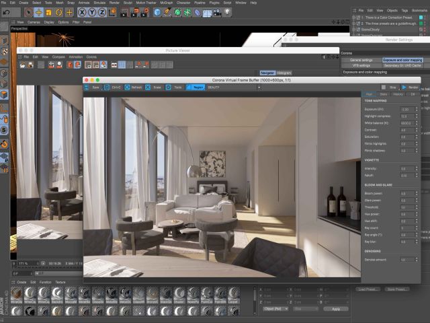Adjust Bloom power stepper arrows
Viewport: 430px width, 323px height.
[x=417, y=193]
